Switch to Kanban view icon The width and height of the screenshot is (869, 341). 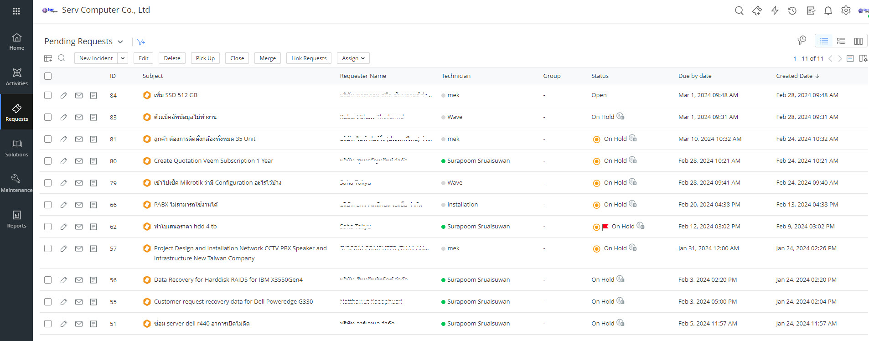click(x=858, y=41)
